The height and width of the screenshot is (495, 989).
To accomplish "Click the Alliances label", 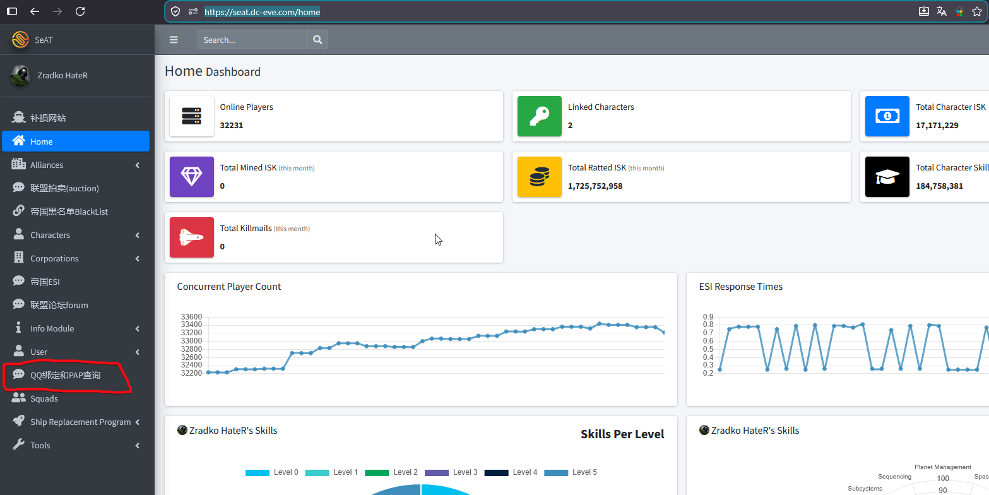I will coord(47,165).
